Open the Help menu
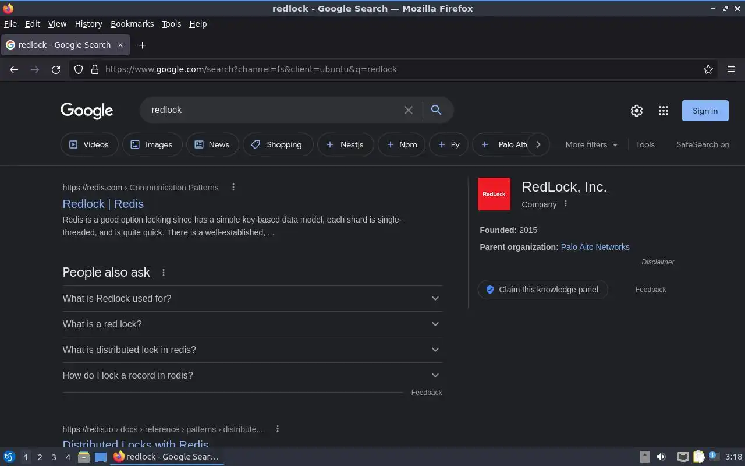The image size is (745, 466). [198, 24]
